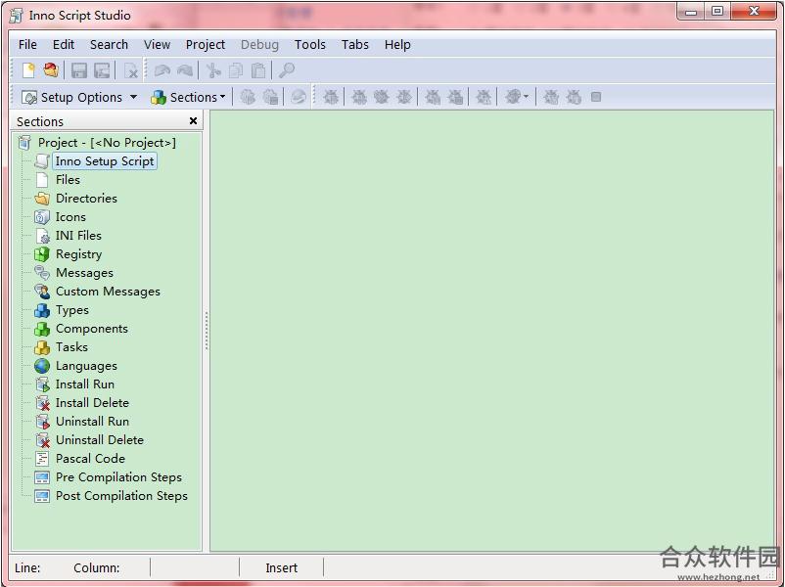Image resolution: width=785 pixels, height=587 pixels.
Task: Select the Install Run section
Action: click(x=85, y=384)
